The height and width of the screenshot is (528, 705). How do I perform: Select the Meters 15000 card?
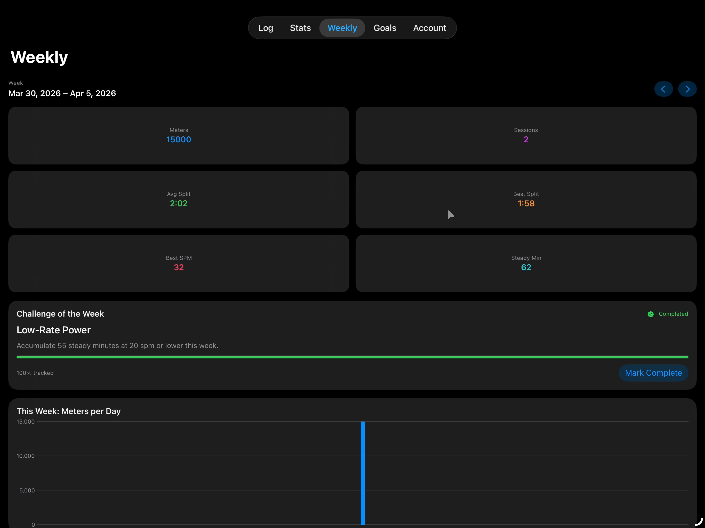pyautogui.click(x=179, y=136)
